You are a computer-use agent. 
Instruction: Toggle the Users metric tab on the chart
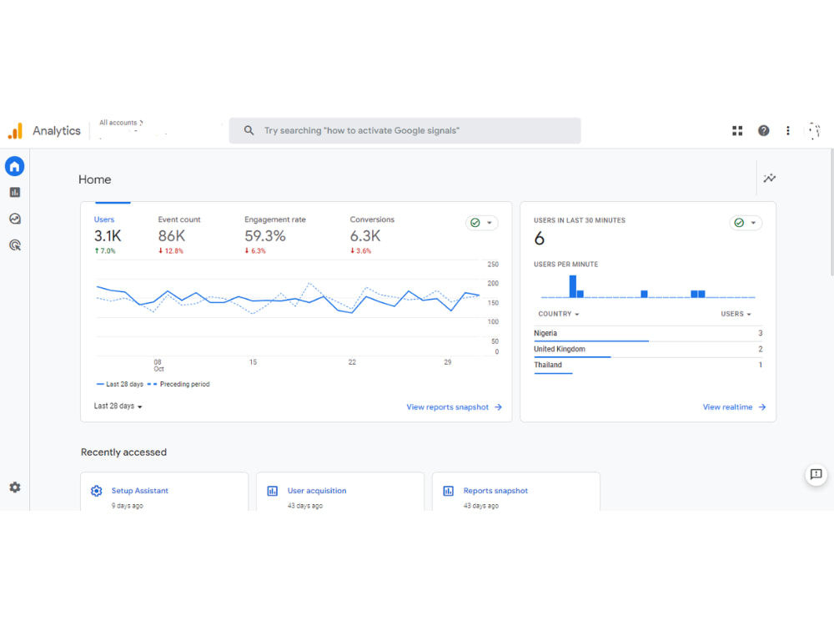coord(104,220)
